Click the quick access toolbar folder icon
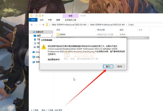163x111 pixels. click(31, 16)
